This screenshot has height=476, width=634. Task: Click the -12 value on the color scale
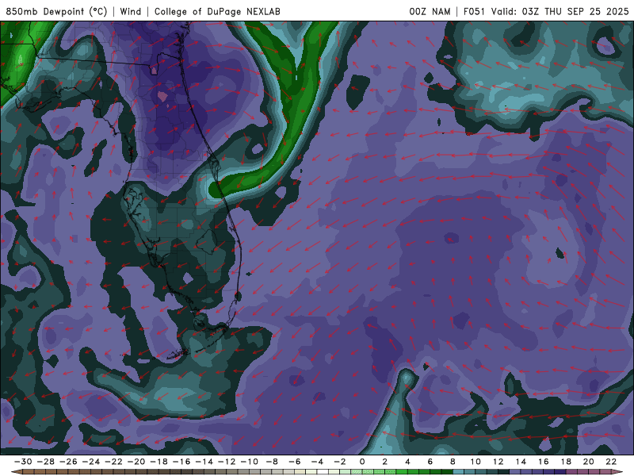pos(227,462)
